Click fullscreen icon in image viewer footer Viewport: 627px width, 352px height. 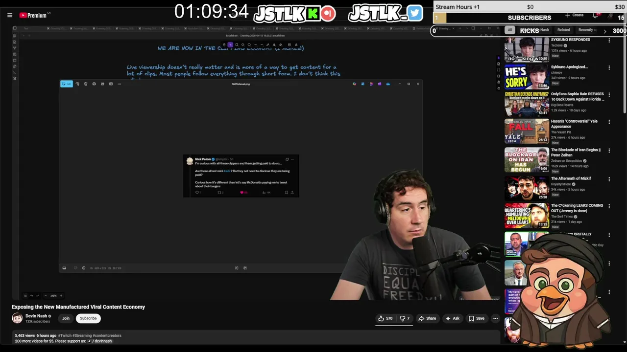[245, 268]
